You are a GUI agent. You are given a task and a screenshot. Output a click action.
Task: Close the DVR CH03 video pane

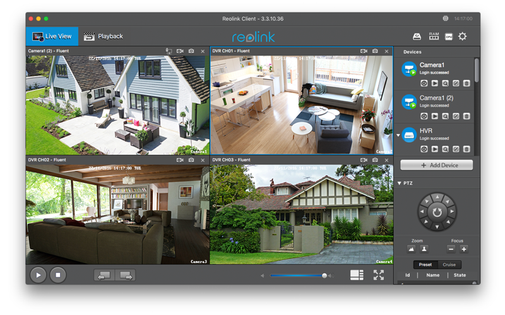(386, 161)
